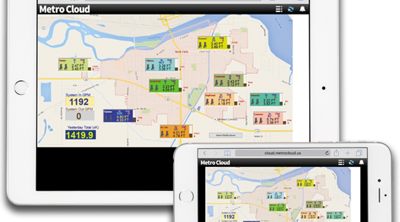This screenshot has width=400, height=222.
Task: Click the 3.89 FT reading in yellow tile
Action: pyautogui.click(x=217, y=47)
